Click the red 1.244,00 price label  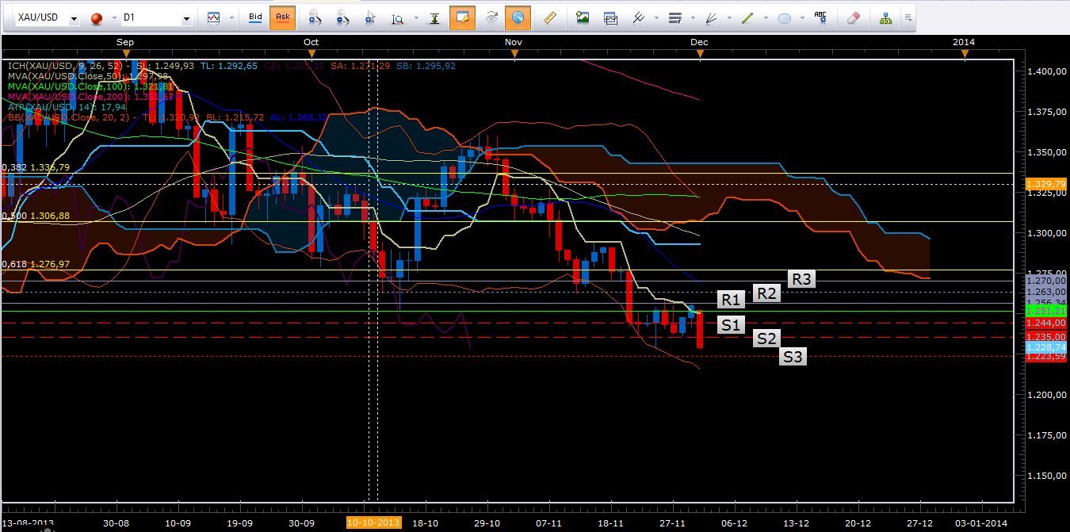tap(1045, 323)
